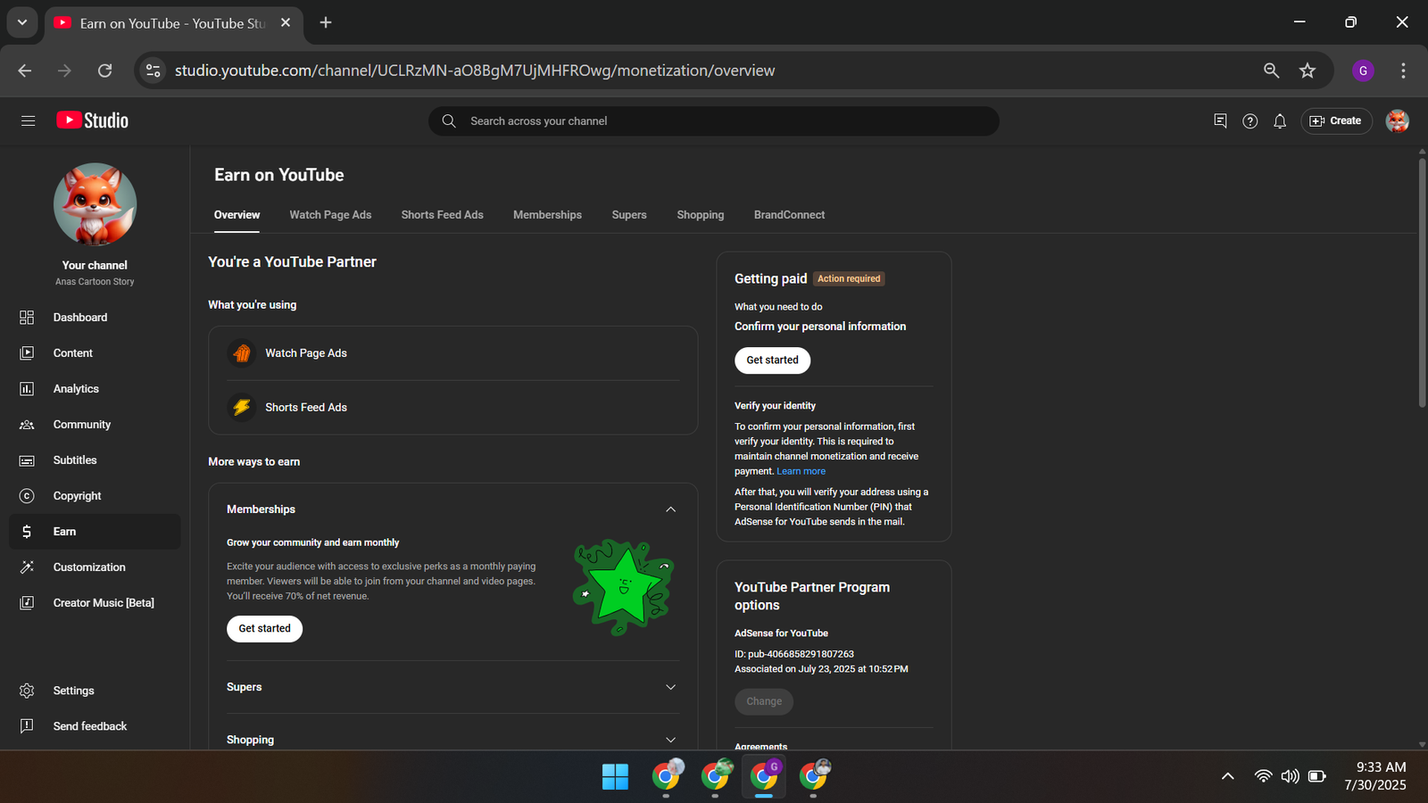1428x803 pixels.
Task: Open Creator Music [Beta] in sidebar
Action: coord(95,603)
